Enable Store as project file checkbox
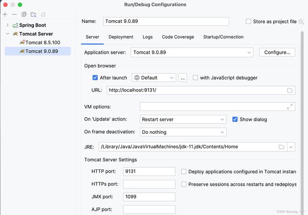The image size is (308, 215). point(248,21)
